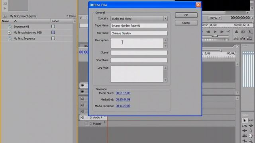Click the Log Note text area
Image resolution: width=255 pixels, height=143 pixels.
tap(137, 74)
